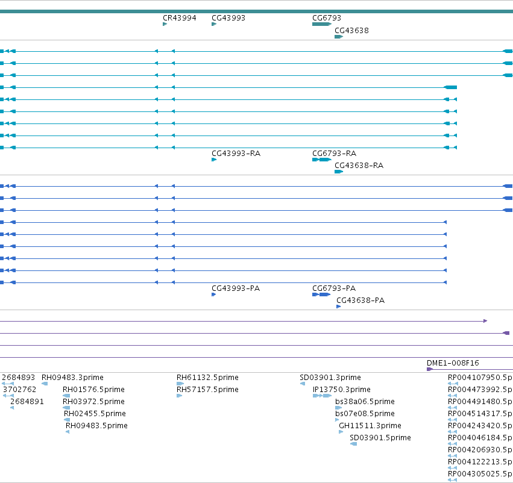513x483 pixels.
Task: Click the CG43638 gene arrow glyph
Action: point(339,37)
